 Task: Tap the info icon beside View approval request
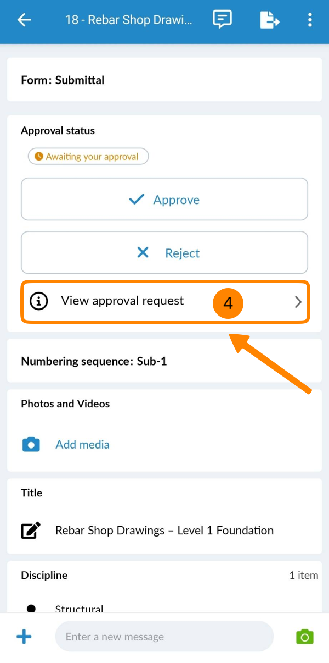[x=38, y=301]
